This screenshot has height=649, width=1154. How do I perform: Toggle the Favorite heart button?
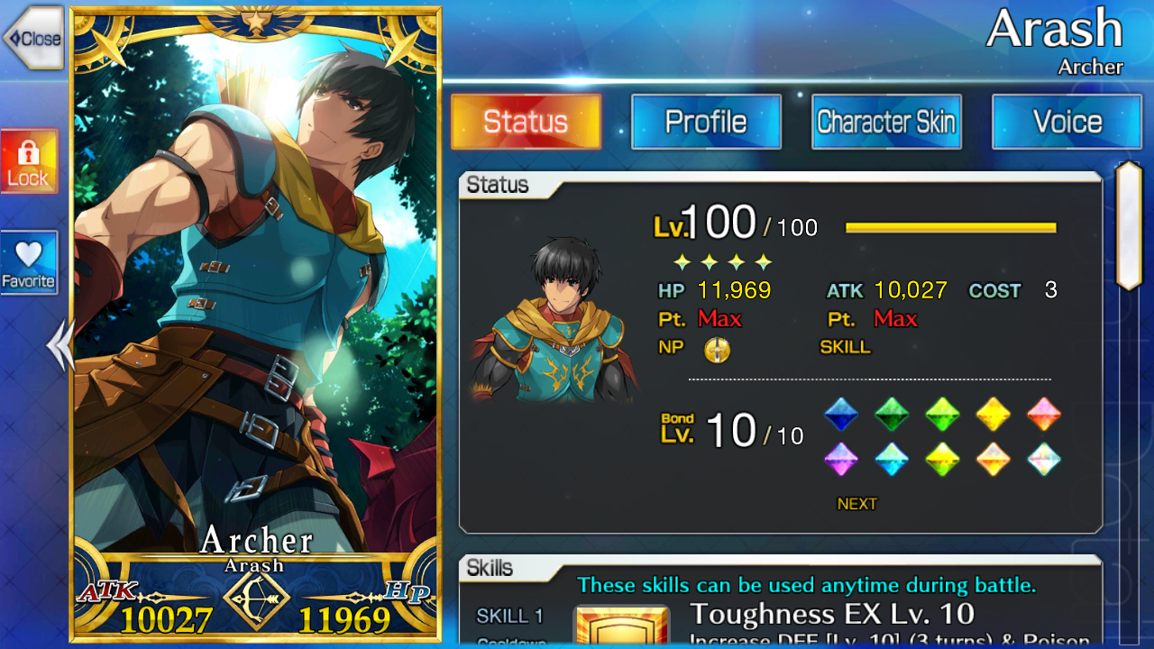(x=30, y=262)
